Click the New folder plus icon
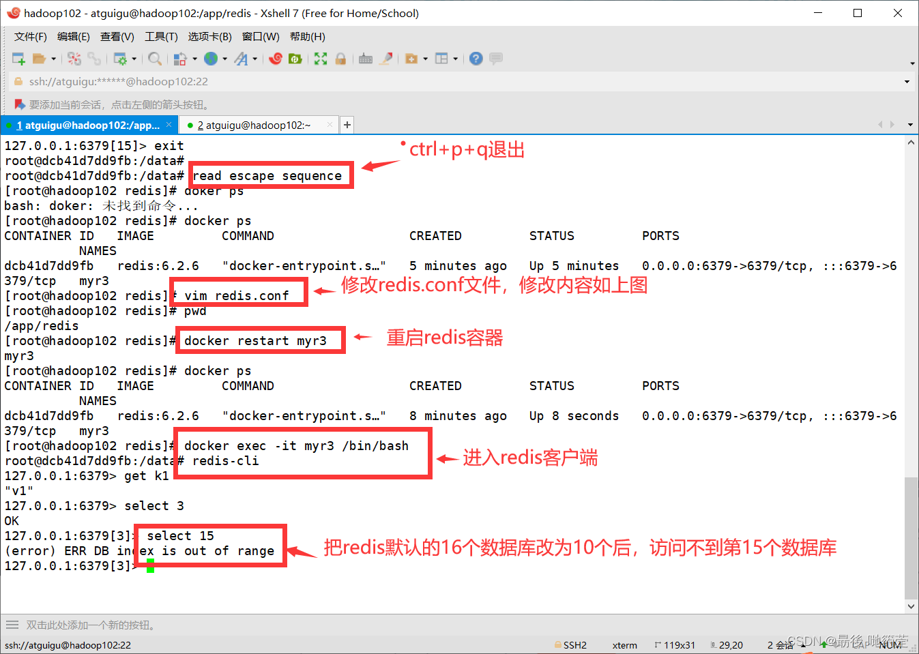Viewport: 919px width, 654px height. (411, 59)
